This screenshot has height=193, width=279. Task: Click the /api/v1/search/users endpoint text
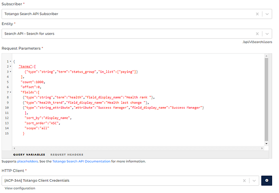coord(258,42)
